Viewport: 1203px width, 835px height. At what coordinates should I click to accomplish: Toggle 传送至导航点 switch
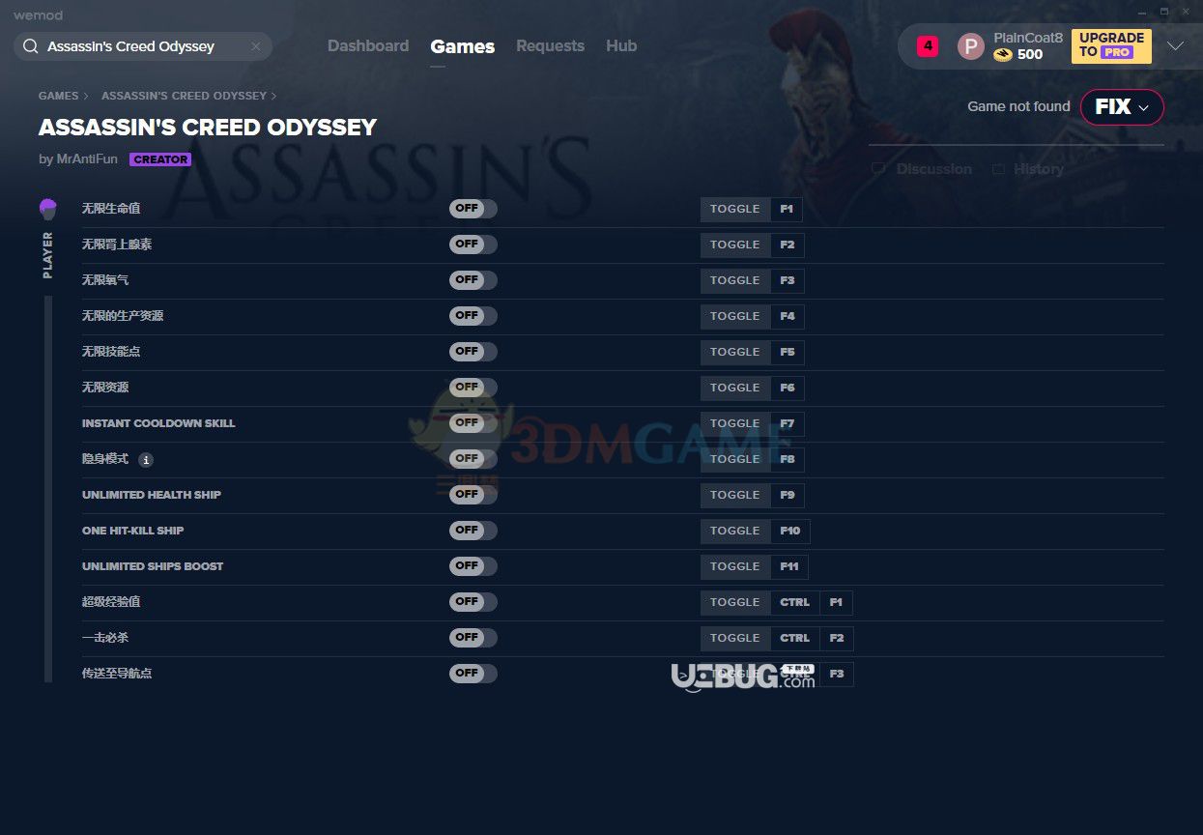[x=473, y=674]
